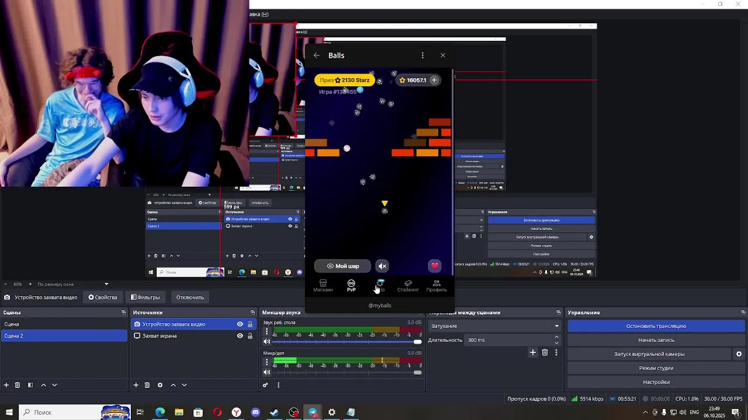Open Steam from the taskbar
The image size is (748, 420).
point(275,412)
